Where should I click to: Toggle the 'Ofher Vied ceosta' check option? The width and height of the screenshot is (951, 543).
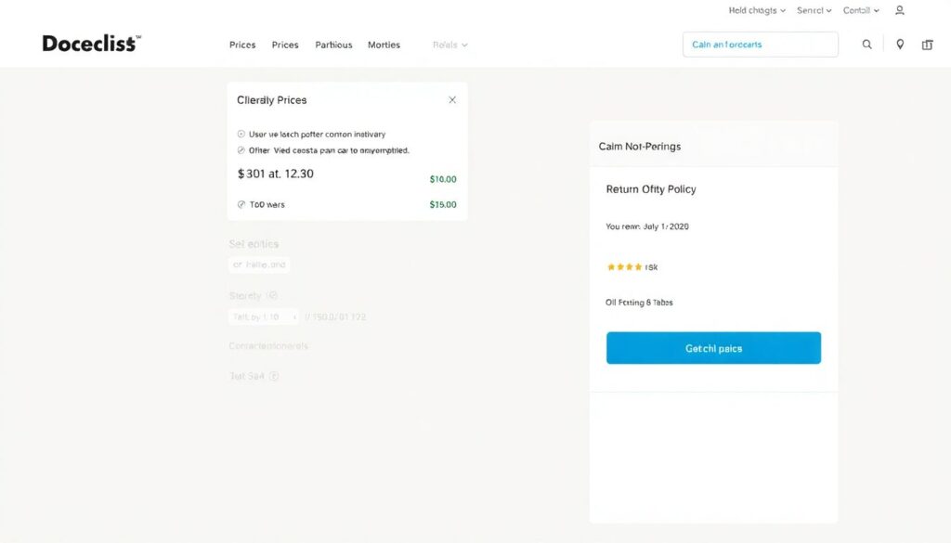(x=241, y=150)
